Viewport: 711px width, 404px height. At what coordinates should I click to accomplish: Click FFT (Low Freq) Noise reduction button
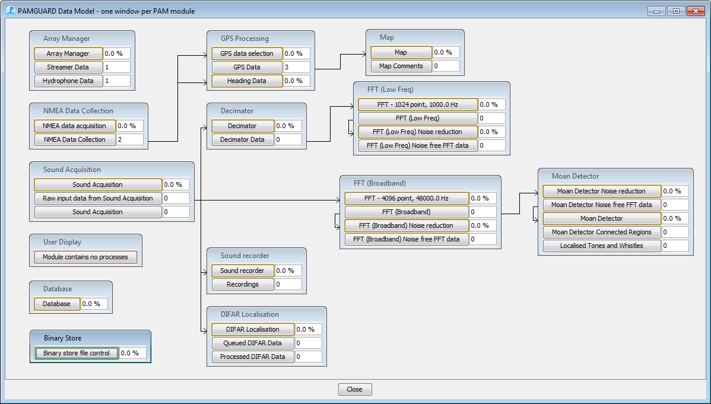point(418,132)
